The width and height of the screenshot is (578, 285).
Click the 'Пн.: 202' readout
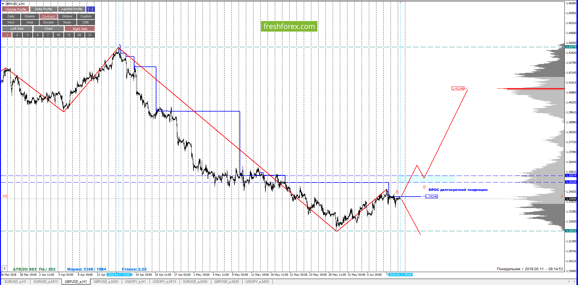(47, 269)
